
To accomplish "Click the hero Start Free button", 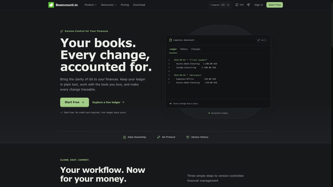I will 74,102.
